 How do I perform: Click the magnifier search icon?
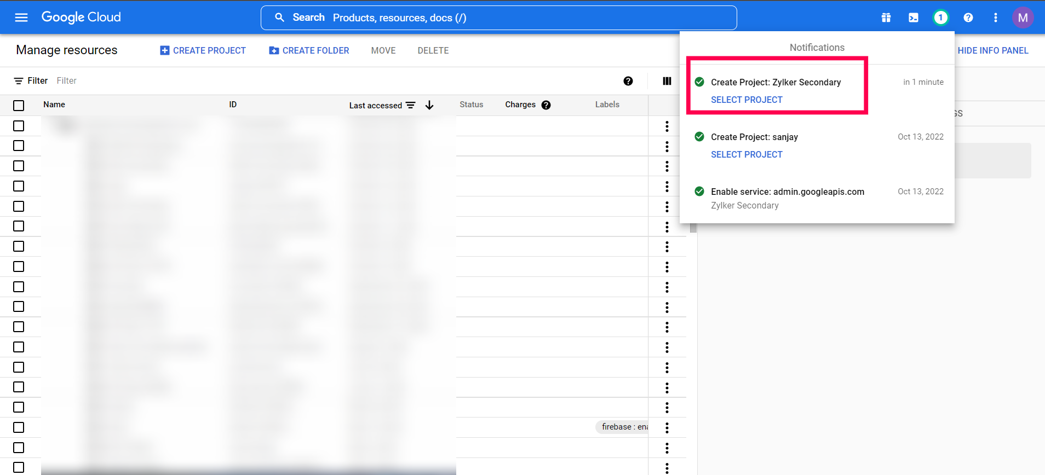(x=279, y=18)
